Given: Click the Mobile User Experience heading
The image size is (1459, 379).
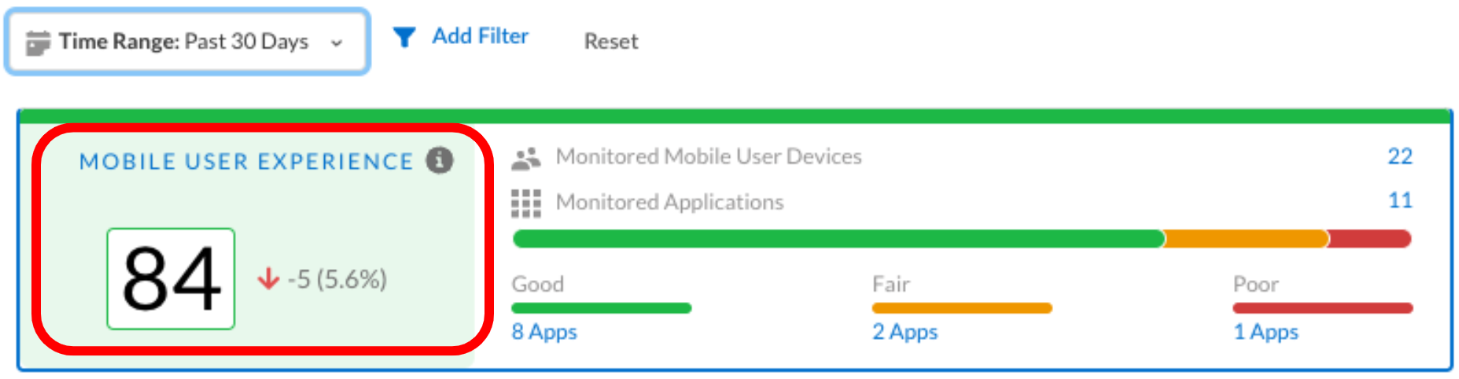Looking at the screenshot, I should pyautogui.click(x=246, y=162).
